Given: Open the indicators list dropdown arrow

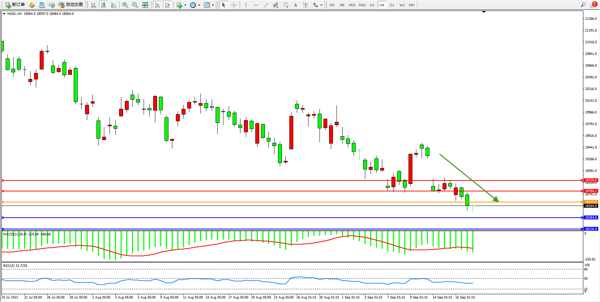Looking at the screenshot, I should point(185,5).
